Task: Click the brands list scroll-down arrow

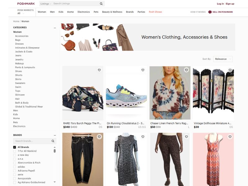Action: [x=55, y=182]
